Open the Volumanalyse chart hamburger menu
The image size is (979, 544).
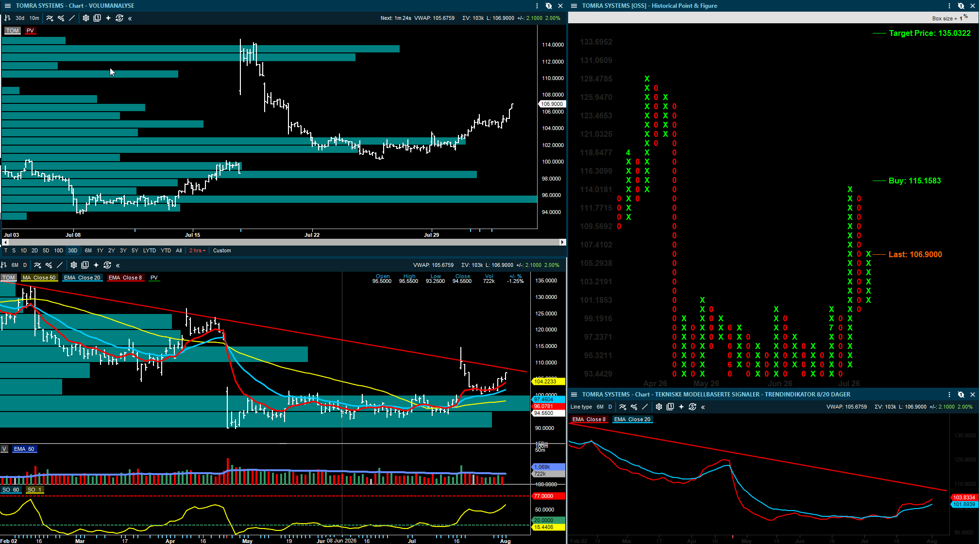point(8,6)
